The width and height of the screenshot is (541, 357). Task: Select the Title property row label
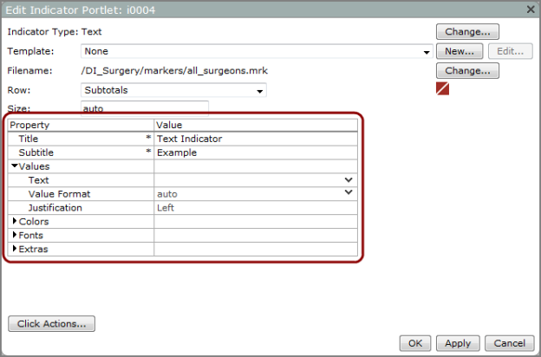(29, 139)
